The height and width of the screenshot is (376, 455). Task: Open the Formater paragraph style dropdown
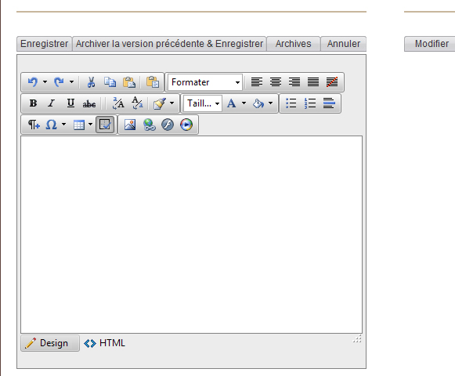pyautogui.click(x=205, y=82)
